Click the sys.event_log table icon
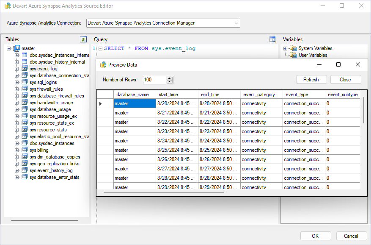The height and width of the screenshot is (245, 371). tap(25, 69)
